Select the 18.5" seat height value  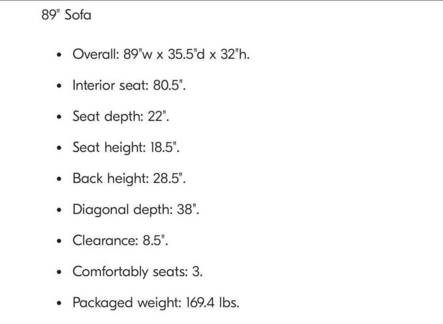[165, 147]
